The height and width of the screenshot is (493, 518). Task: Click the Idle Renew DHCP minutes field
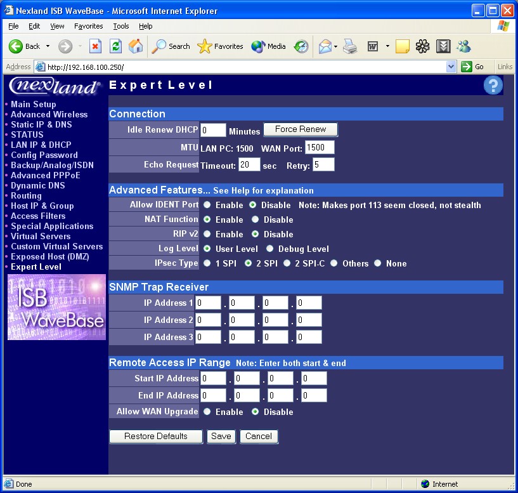pos(213,130)
